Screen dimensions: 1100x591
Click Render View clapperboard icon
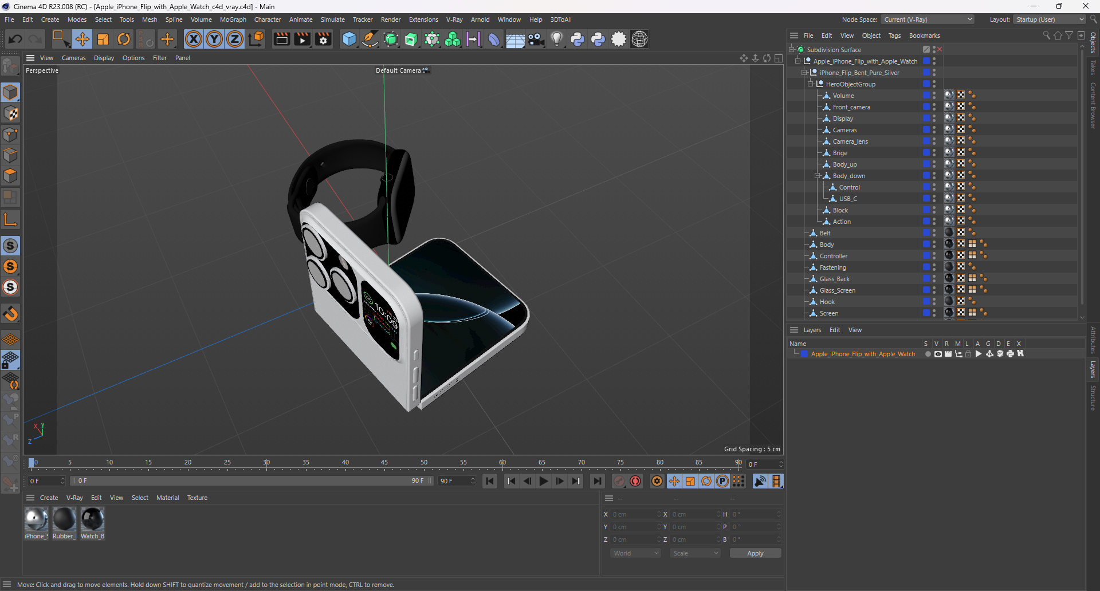click(x=281, y=39)
